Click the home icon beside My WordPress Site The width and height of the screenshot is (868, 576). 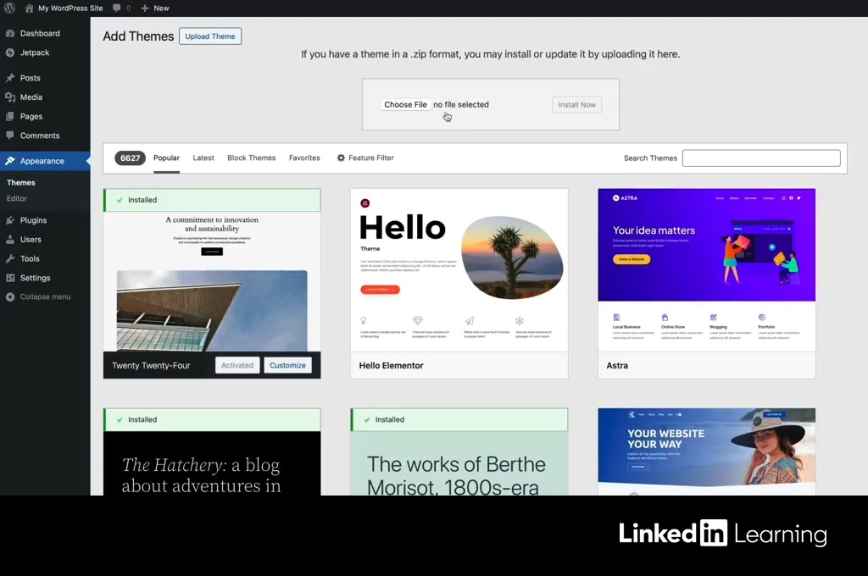(x=30, y=8)
